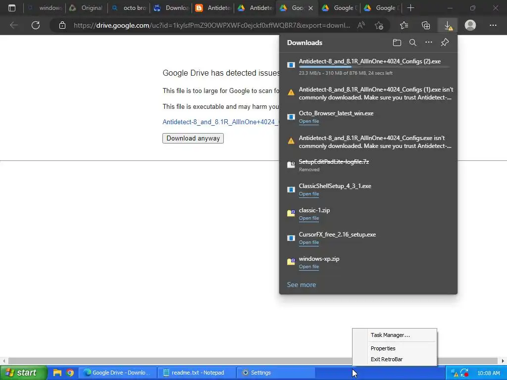Click the Download anyway button
This screenshot has width=507, height=380.
[193, 139]
